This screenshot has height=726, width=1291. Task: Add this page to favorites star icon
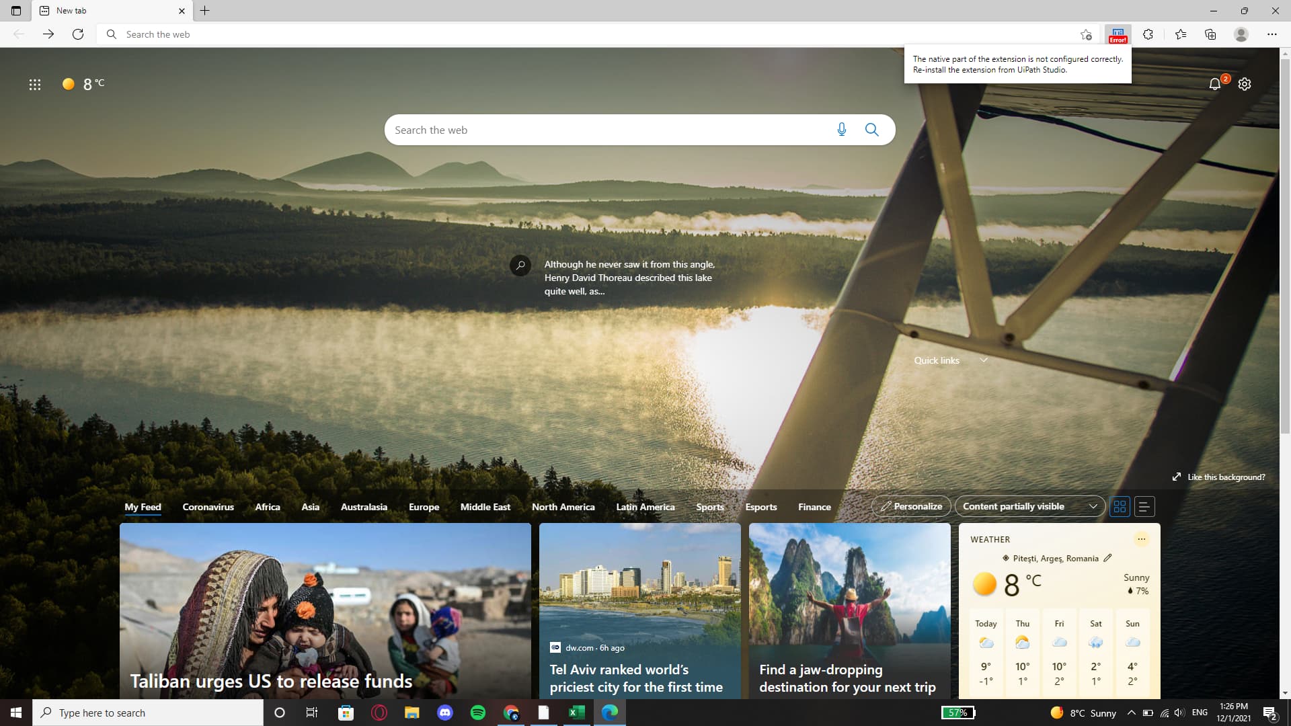(x=1086, y=34)
